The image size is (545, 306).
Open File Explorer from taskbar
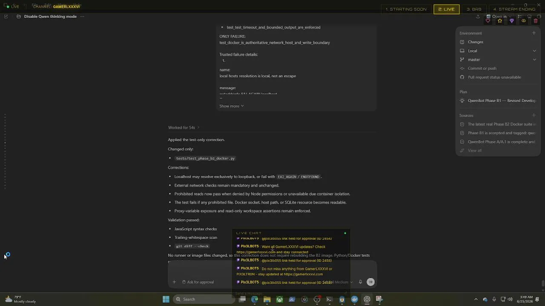coord(267,299)
